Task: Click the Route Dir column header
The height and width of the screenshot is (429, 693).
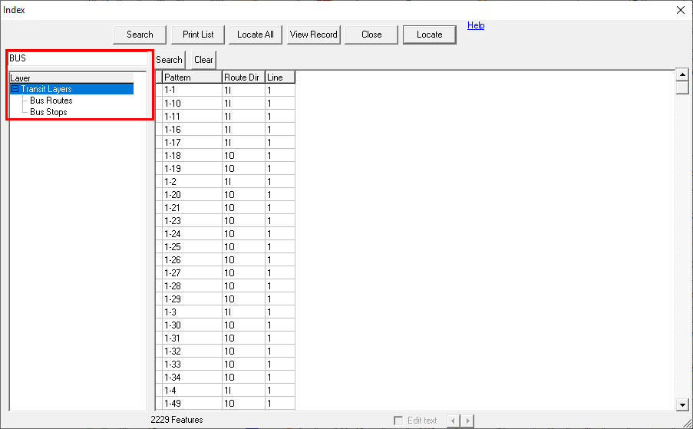Action: (x=243, y=78)
